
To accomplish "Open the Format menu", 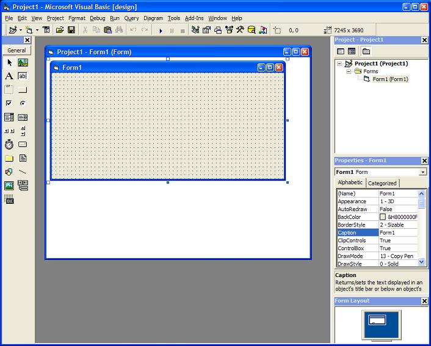I will pyautogui.click(x=77, y=18).
